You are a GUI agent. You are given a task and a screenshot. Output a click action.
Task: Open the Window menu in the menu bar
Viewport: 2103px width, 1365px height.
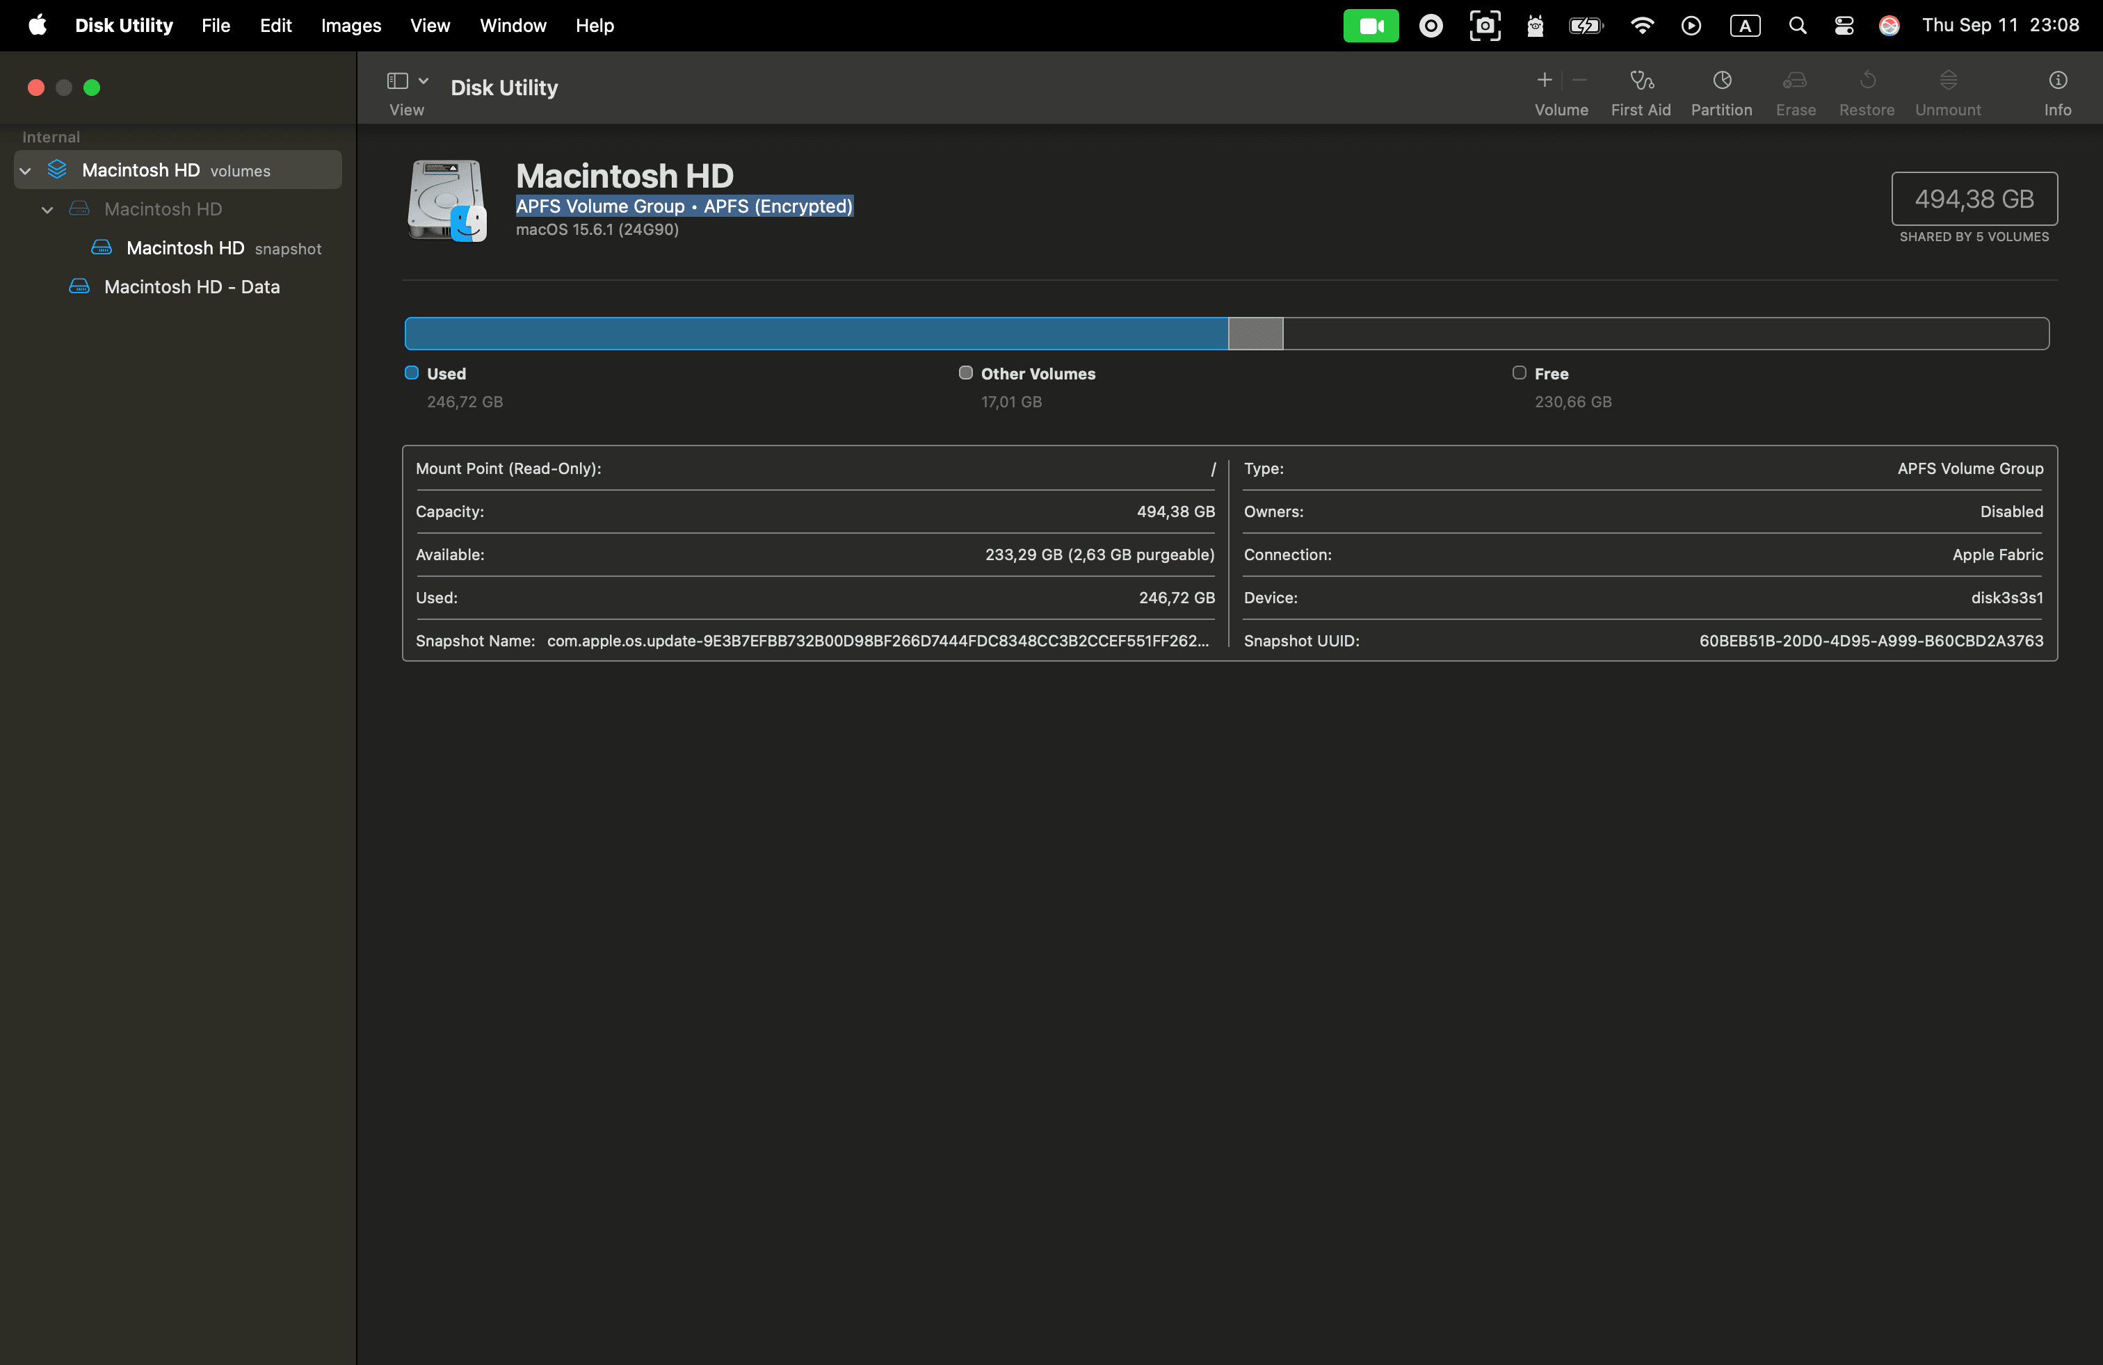[x=513, y=26]
